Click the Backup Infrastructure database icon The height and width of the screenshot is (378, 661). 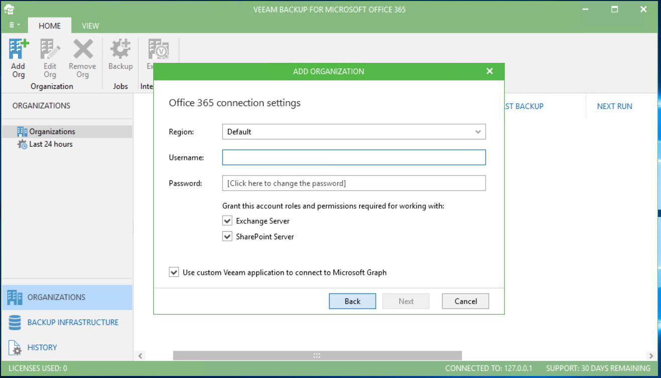[15, 322]
